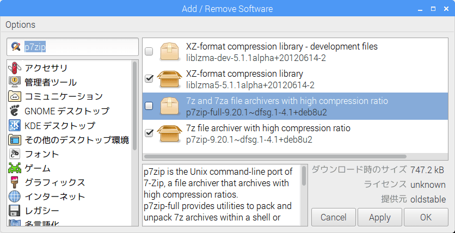Uncheck the p7zip 7z file archiver checkbox
455x233 pixels.
click(x=149, y=133)
